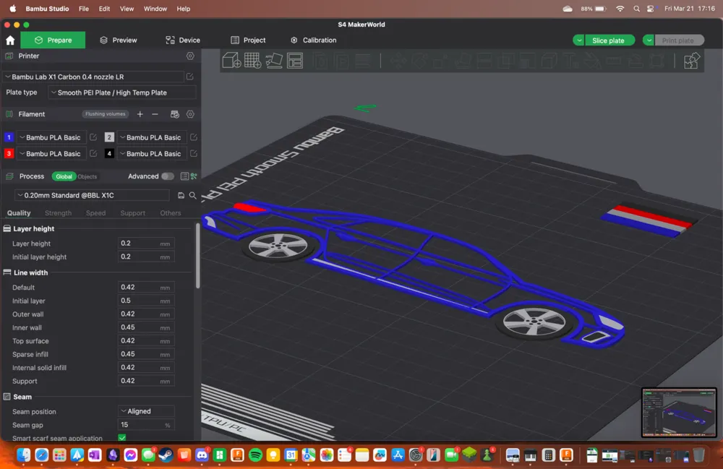Switch process scope to Global
Image resolution: width=723 pixels, height=469 pixels.
[64, 176]
